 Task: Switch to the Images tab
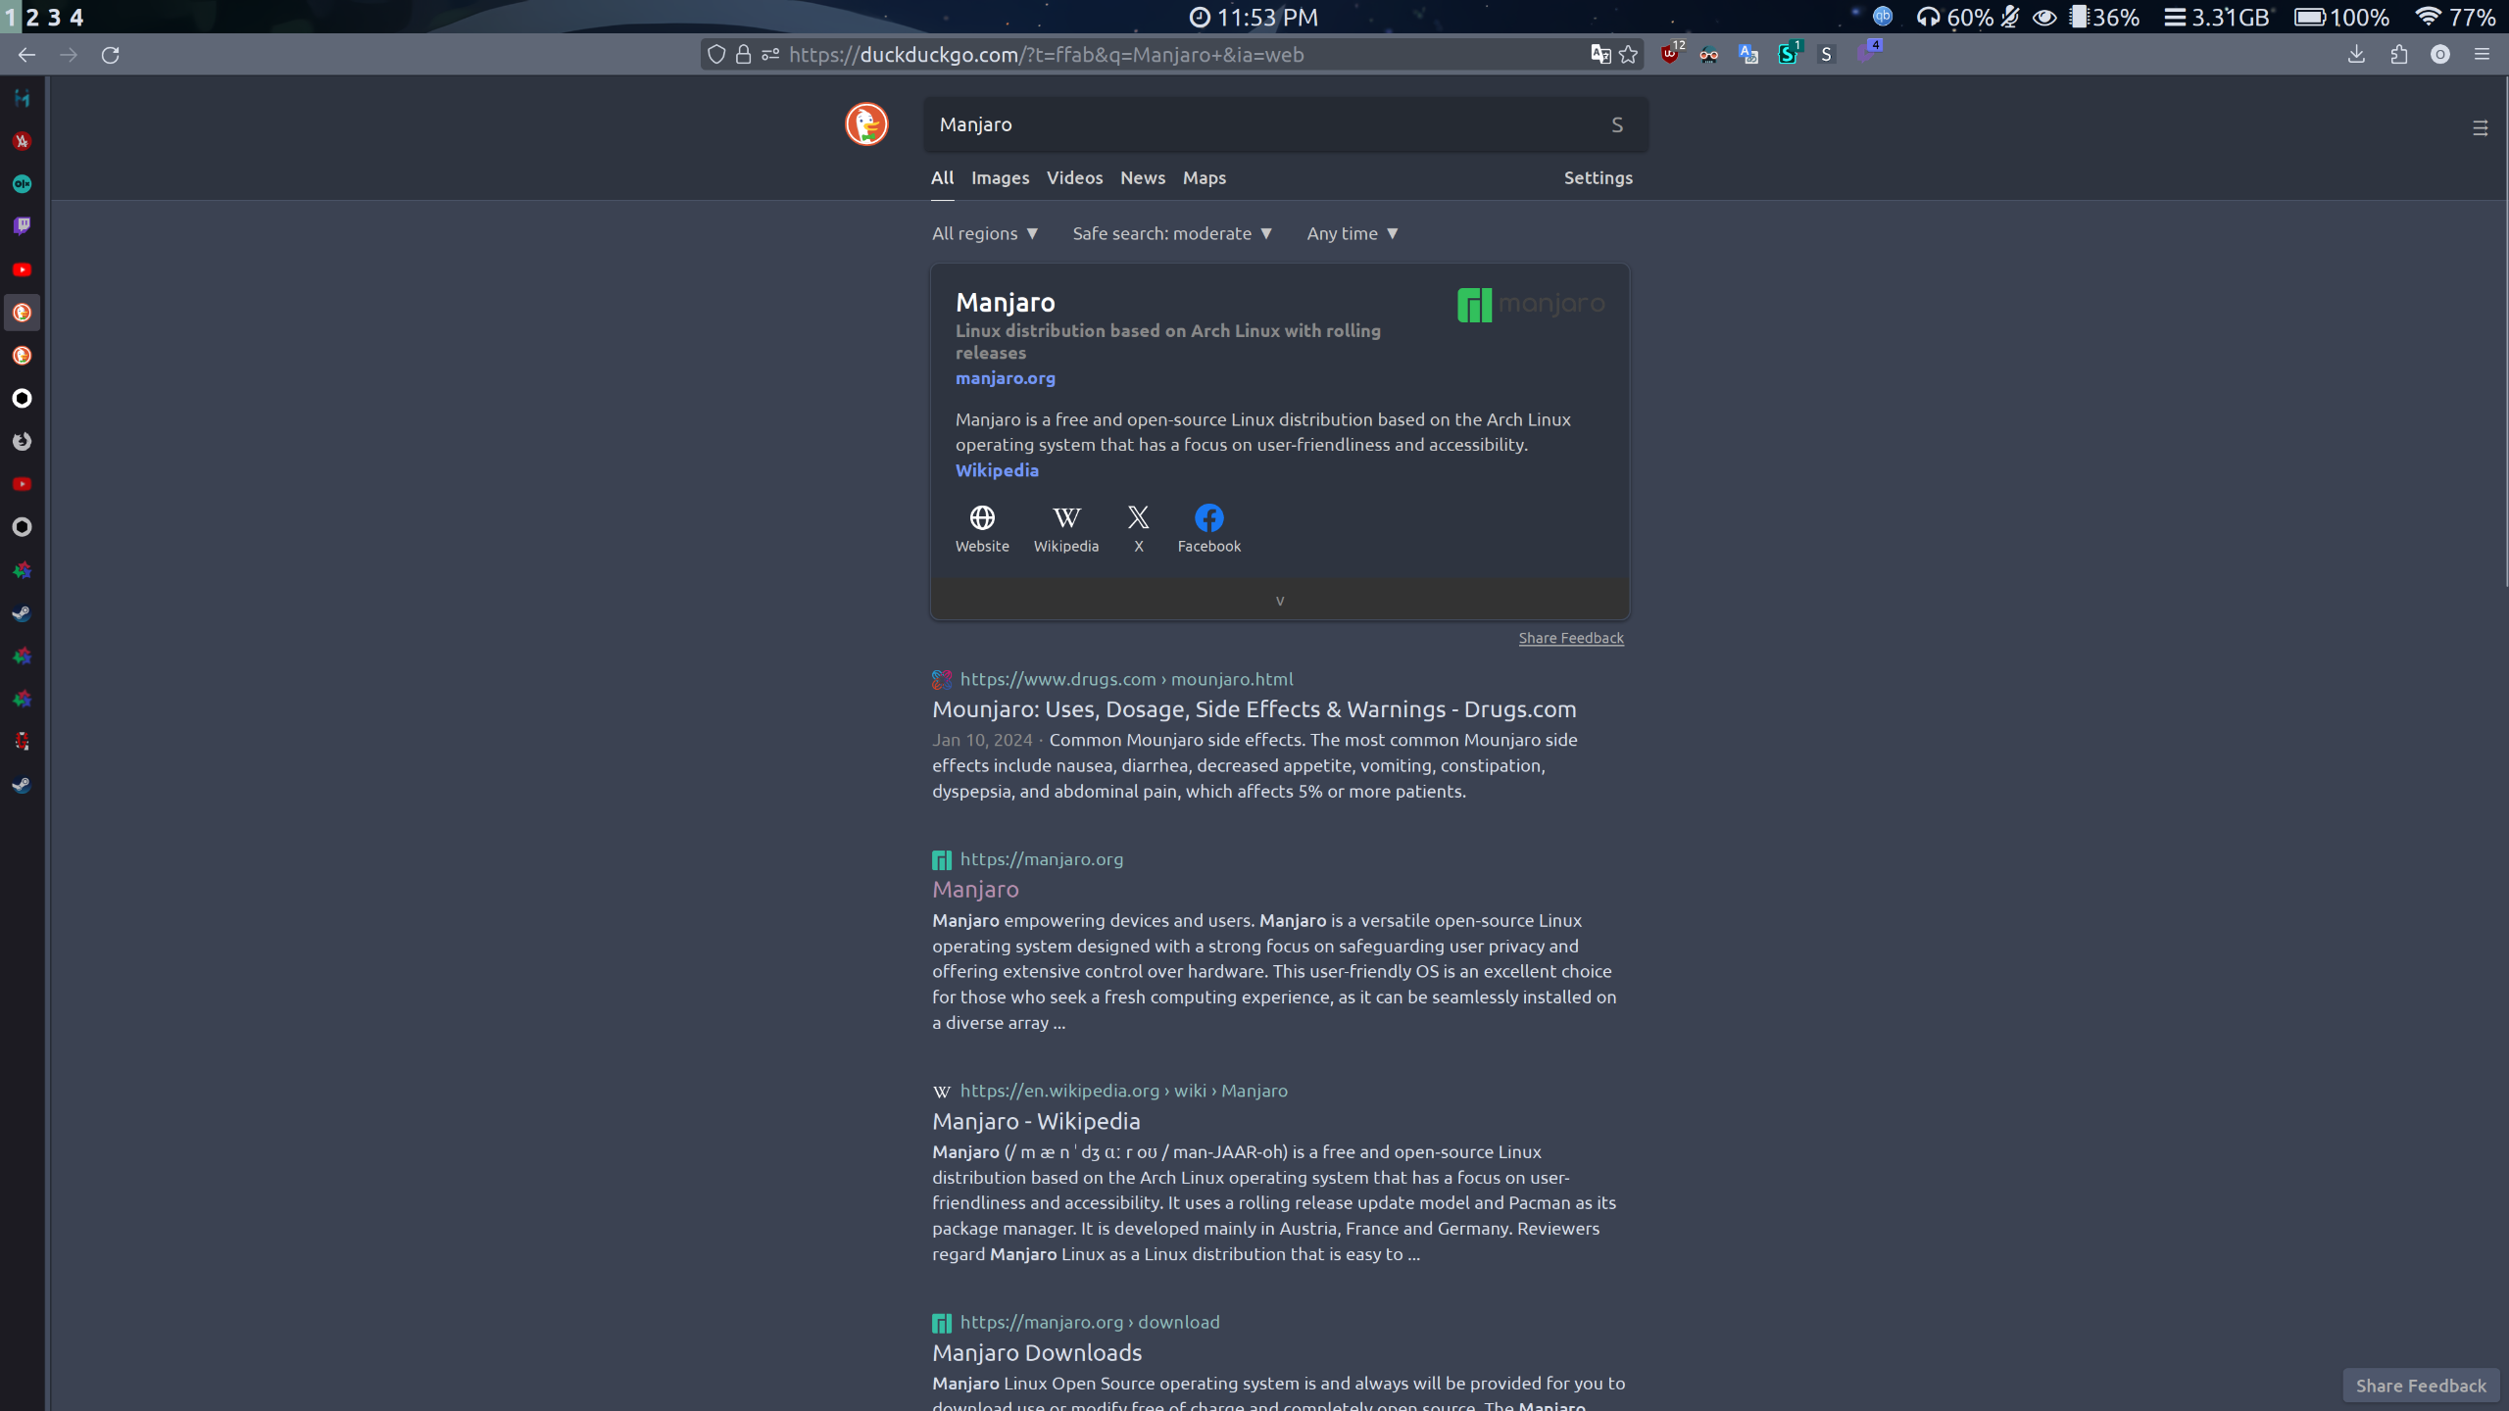pos(1000,177)
